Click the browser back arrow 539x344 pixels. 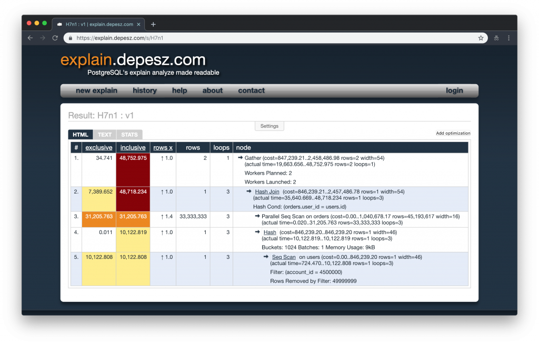click(30, 37)
